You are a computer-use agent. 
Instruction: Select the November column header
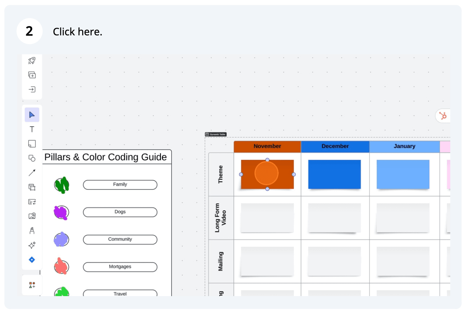(267, 146)
